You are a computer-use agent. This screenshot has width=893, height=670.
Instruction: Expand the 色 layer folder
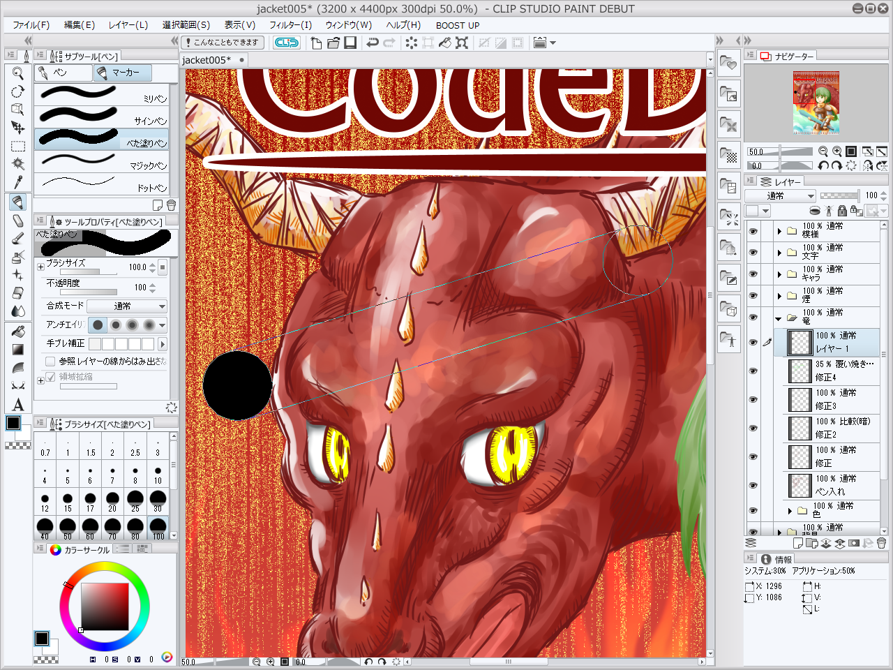click(x=790, y=511)
